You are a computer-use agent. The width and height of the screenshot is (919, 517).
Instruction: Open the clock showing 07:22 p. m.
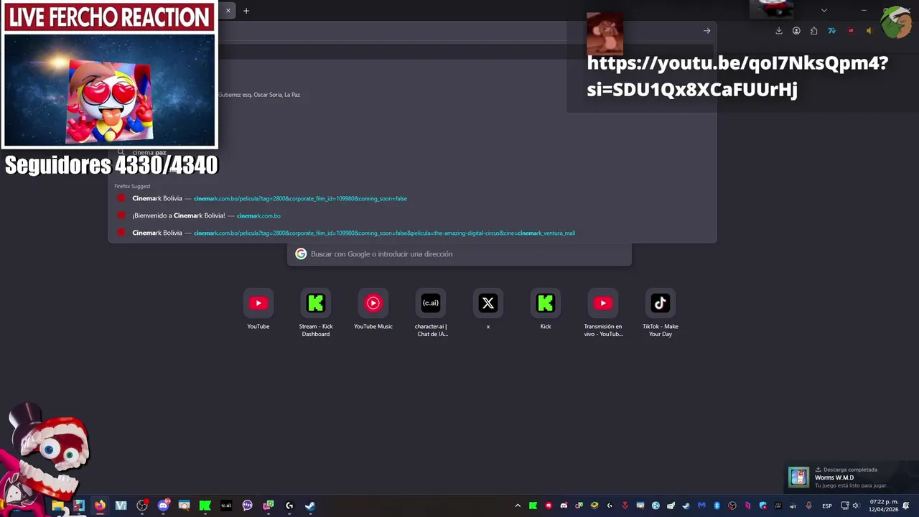pyautogui.click(x=884, y=506)
